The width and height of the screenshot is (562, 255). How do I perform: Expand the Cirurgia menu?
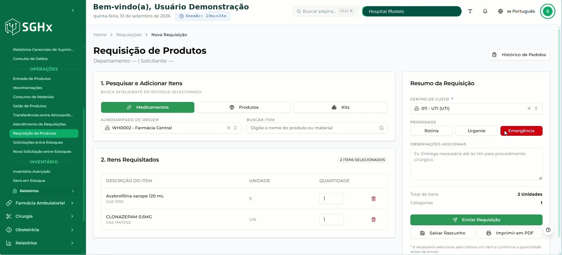tap(72, 217)
